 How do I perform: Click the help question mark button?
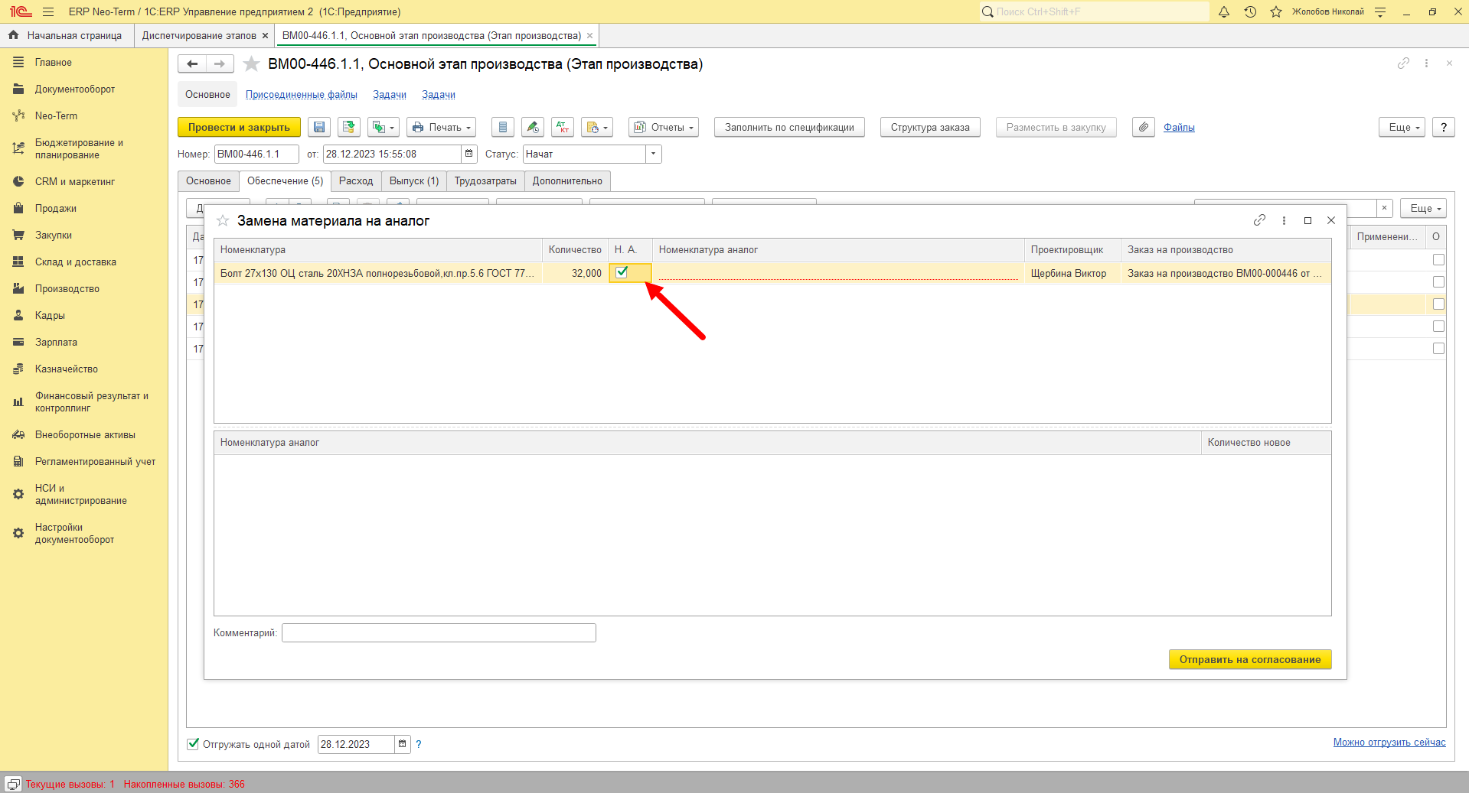click(x=1444, y=128)
